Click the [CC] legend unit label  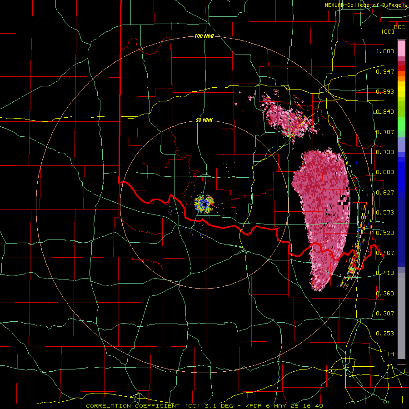(388, 31)
